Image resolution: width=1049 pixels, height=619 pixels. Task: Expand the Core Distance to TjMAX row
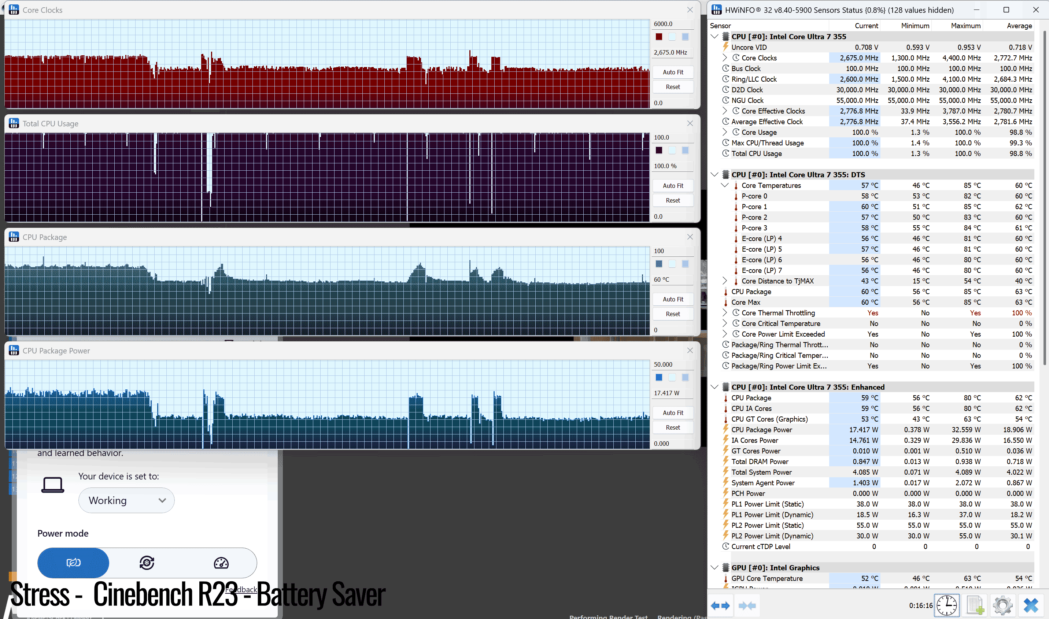[725, 281]
